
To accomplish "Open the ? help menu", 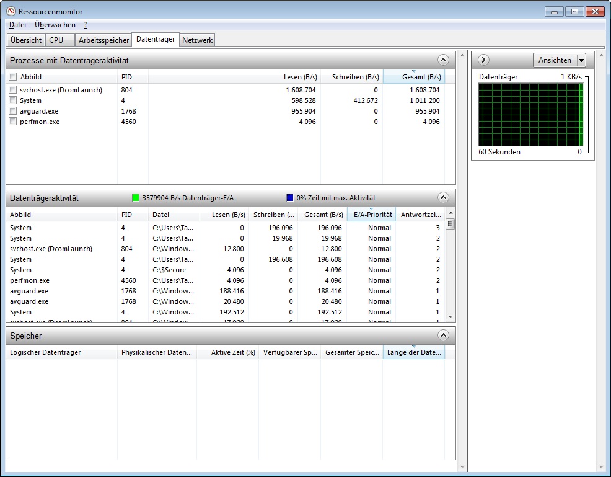I will click(x=86, y=25).
